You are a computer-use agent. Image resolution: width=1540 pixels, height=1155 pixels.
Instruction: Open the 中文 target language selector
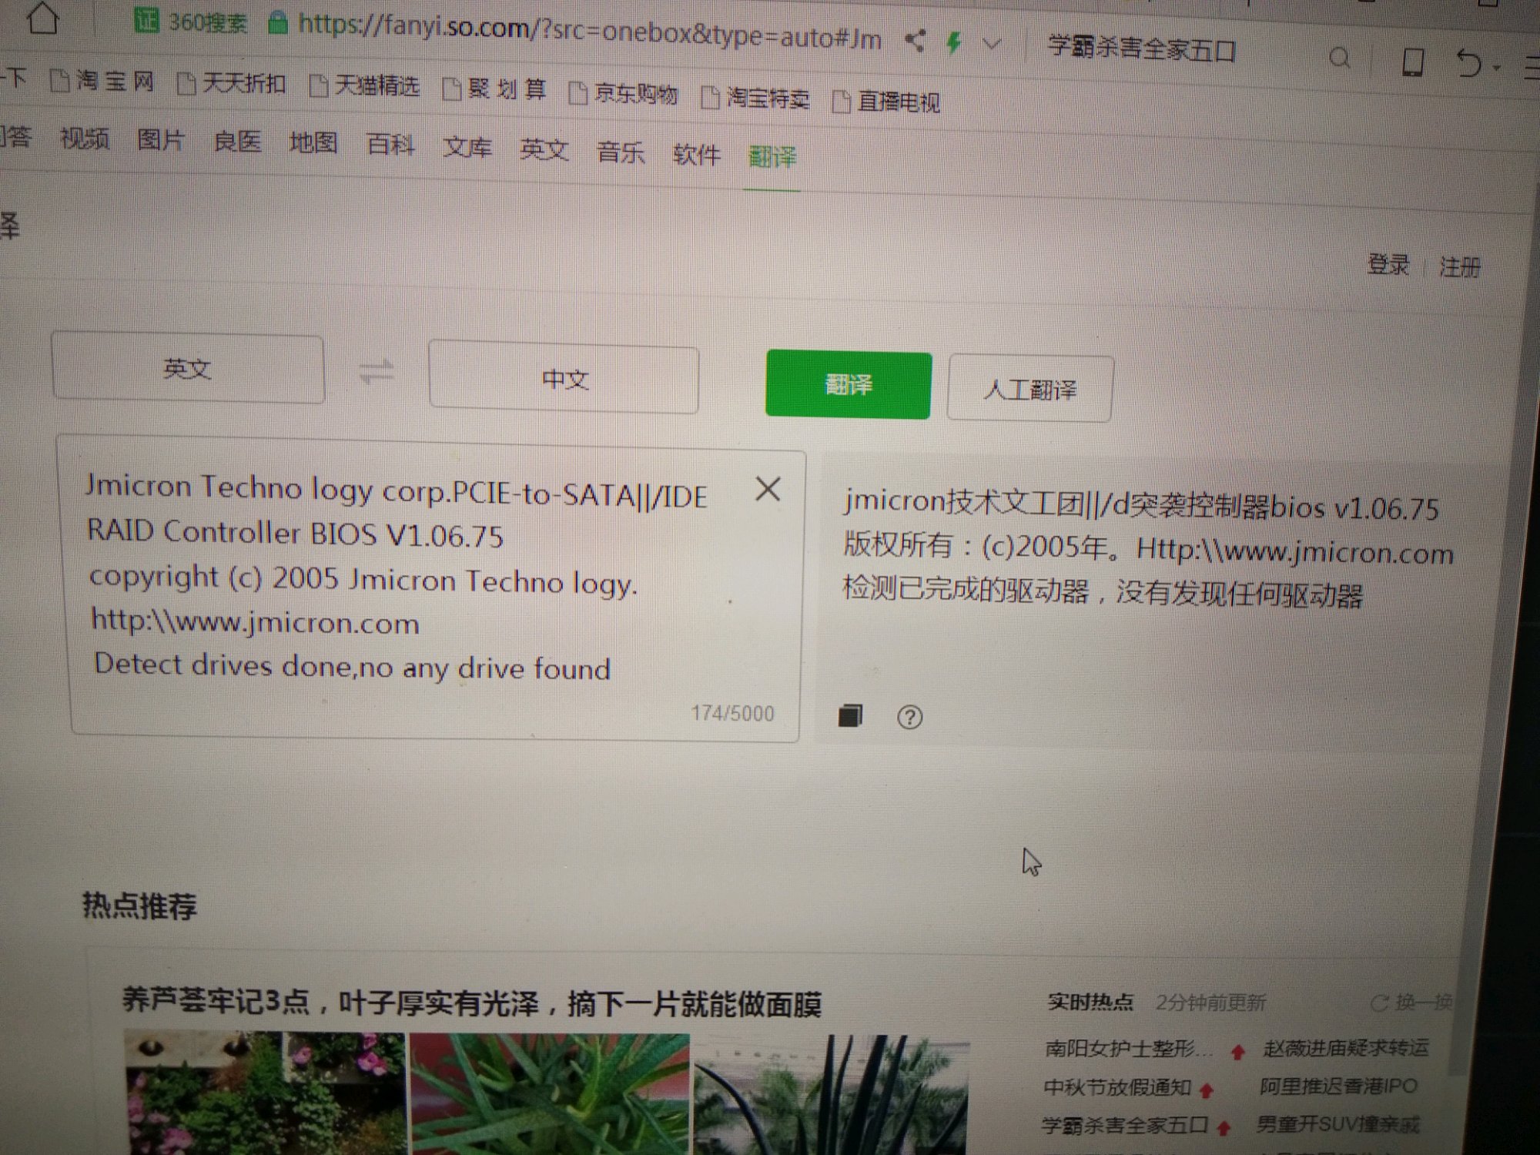[x=564, y=379]
